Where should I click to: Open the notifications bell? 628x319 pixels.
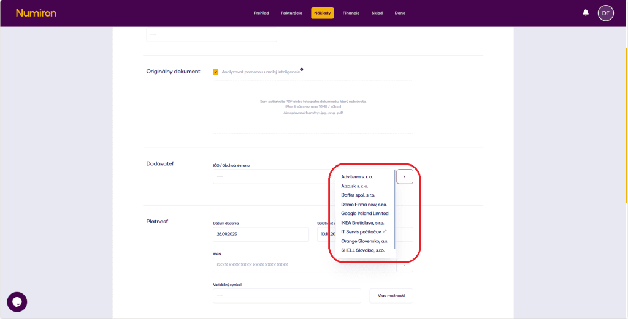pyautogui.click(x=586, y=13)
